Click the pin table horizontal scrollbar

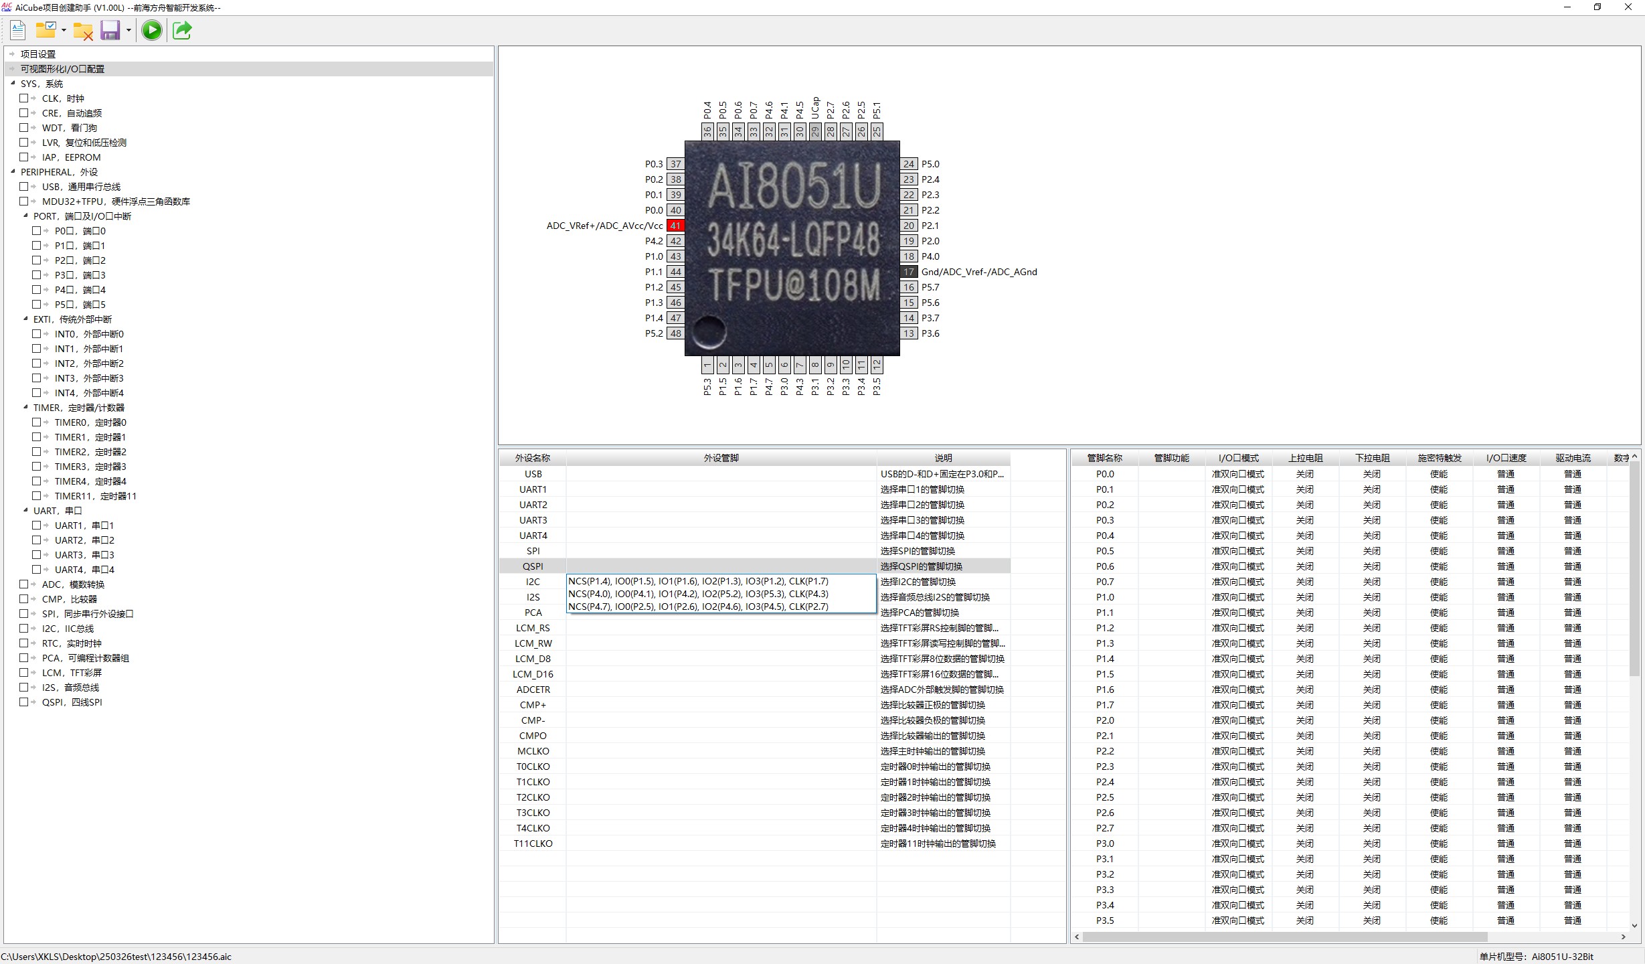(x=1285, y=937)
